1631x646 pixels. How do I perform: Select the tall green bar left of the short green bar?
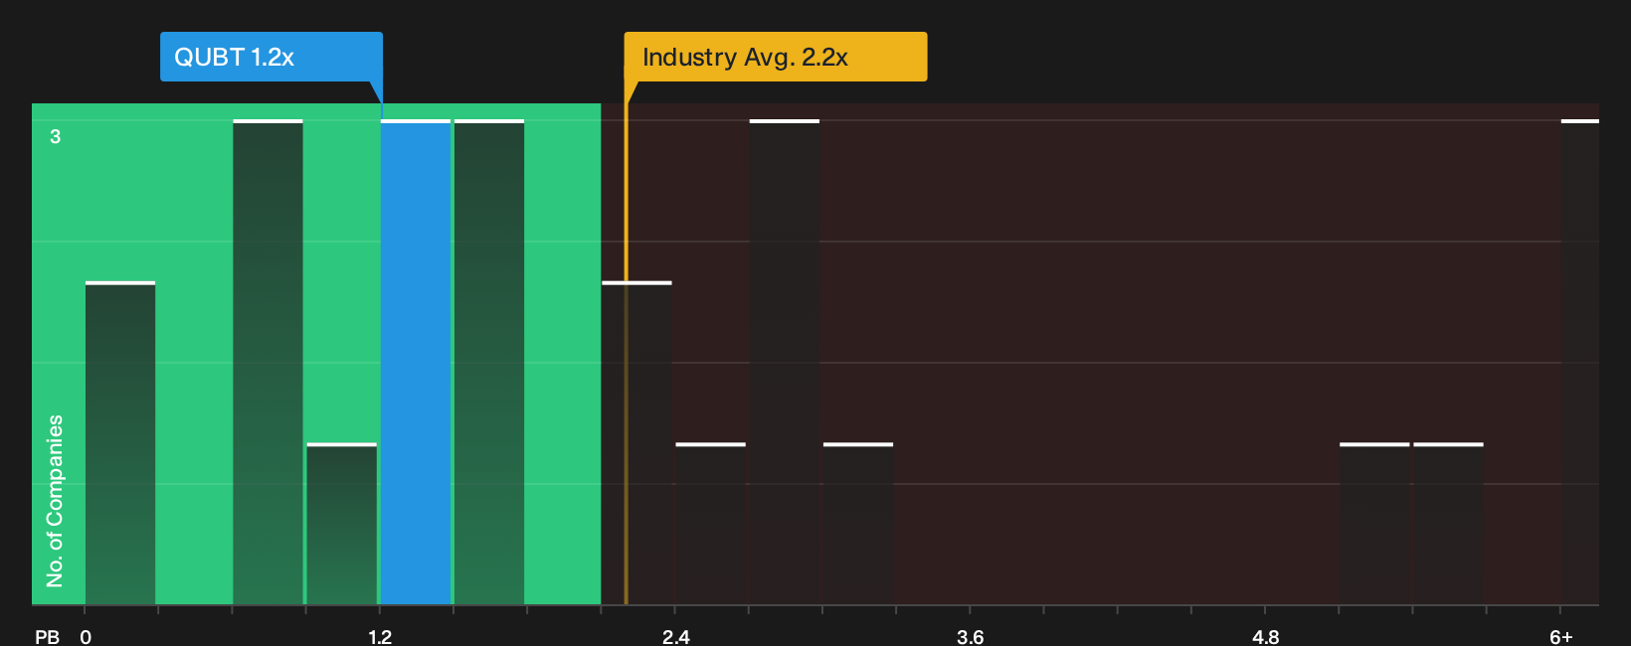click(x=268, y=362)
